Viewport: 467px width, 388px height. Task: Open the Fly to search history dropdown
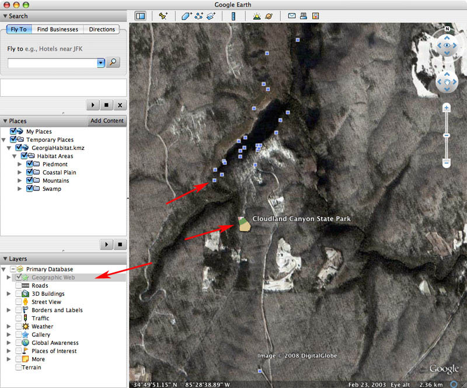[x=101, y=63]
